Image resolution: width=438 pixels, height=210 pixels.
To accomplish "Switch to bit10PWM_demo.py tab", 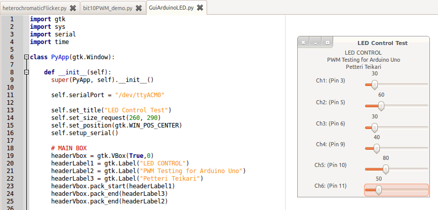I will [x=108, y=8].
